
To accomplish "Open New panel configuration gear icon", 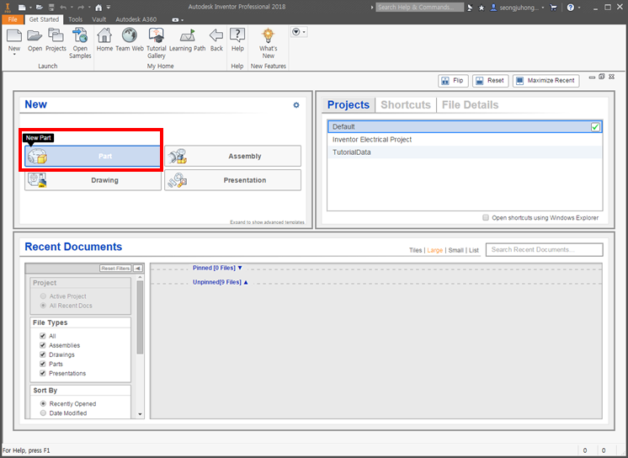I will (296, 105).
